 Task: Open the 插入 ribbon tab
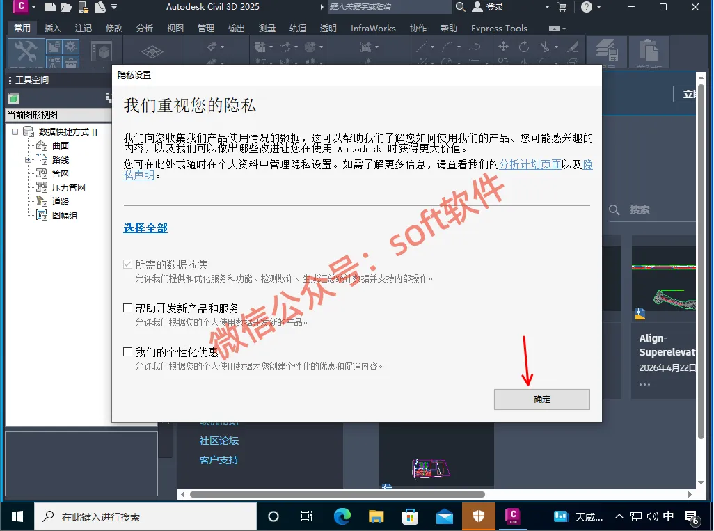[52, 29]
